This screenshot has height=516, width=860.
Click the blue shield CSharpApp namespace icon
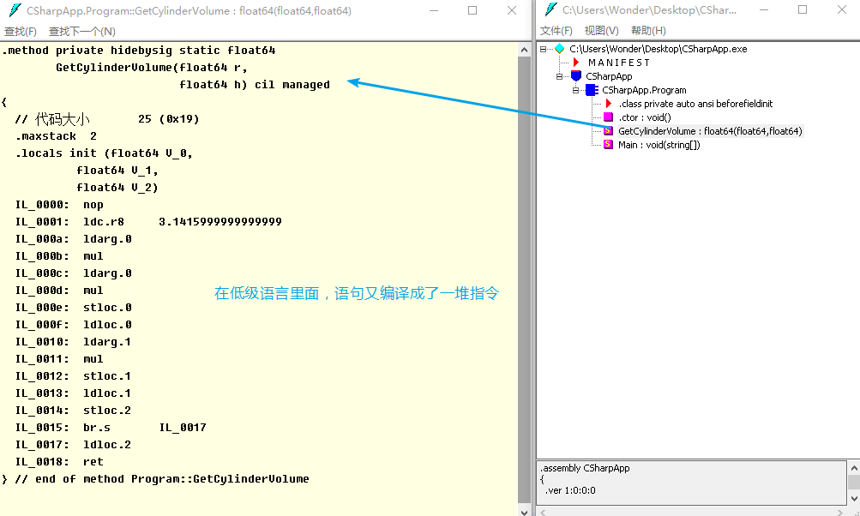(576, 76)
